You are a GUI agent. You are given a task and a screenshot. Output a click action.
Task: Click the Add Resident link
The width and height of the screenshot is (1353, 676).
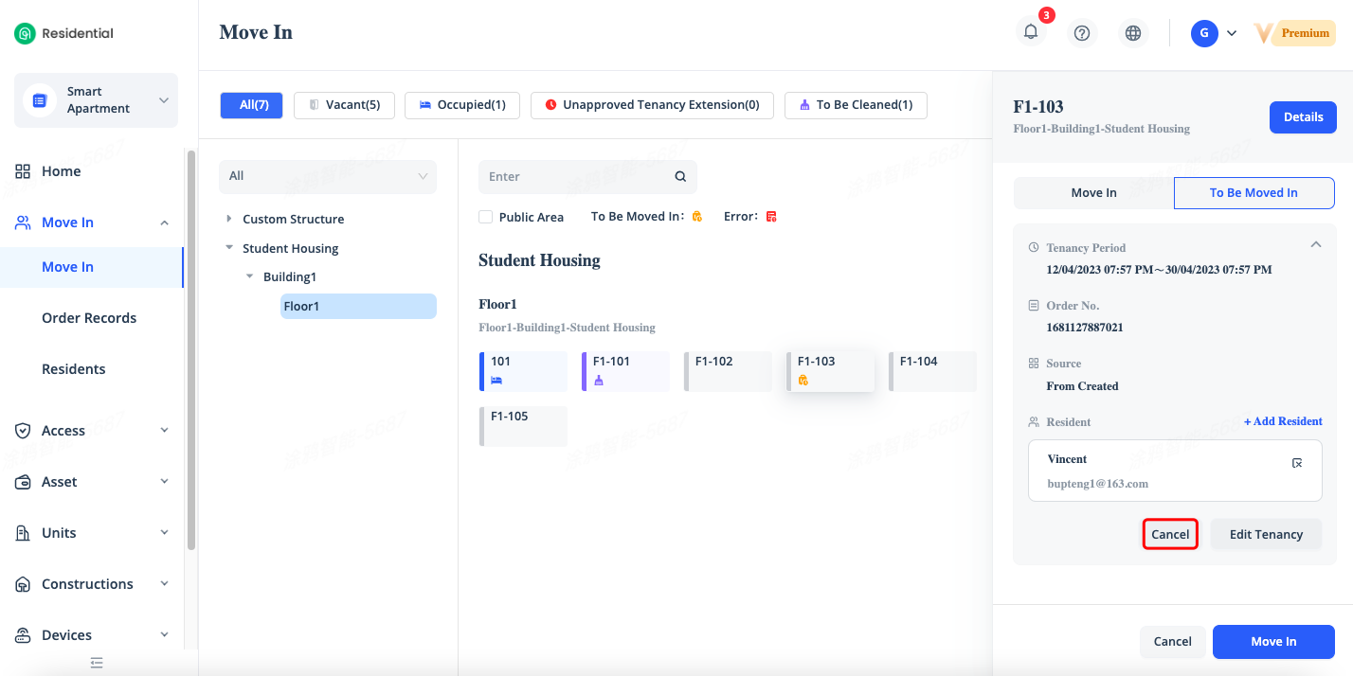coord(1283,421)
